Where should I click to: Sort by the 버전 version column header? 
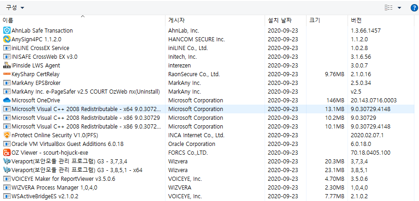point(382,21)
